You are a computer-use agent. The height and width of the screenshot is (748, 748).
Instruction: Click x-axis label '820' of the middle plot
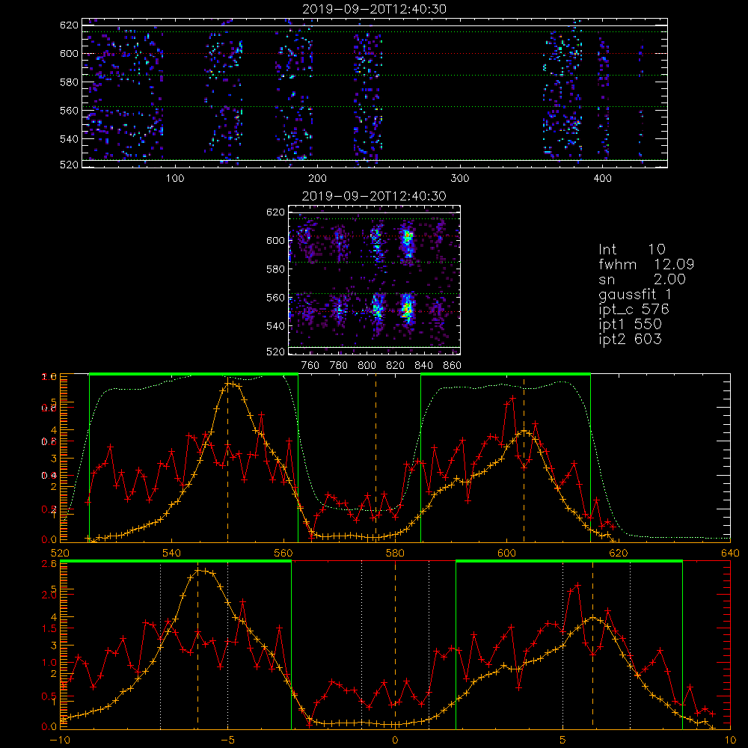pyautogui.click(x=396, y=366)
